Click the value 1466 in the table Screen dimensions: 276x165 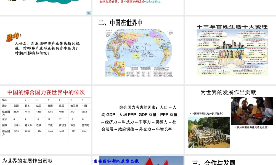pyautogui.click(x=50, y=131)
